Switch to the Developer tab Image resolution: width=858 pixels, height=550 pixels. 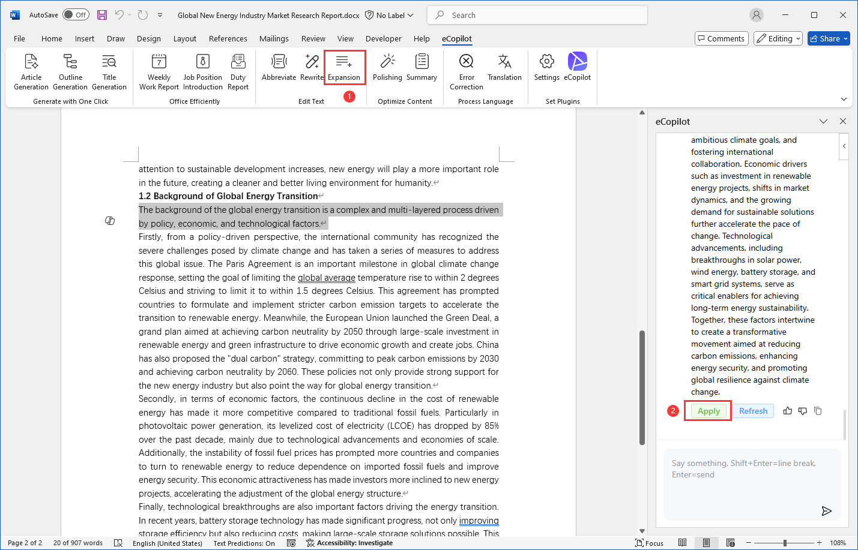click(383, 38)
